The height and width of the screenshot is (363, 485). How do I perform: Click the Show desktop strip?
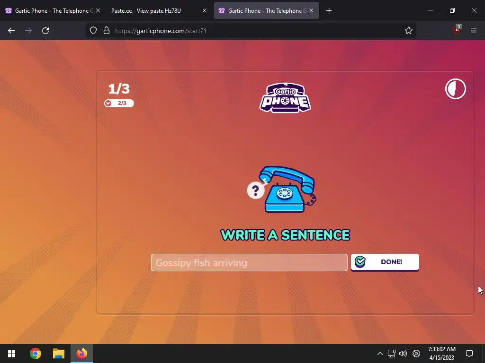tap(484, 354)
